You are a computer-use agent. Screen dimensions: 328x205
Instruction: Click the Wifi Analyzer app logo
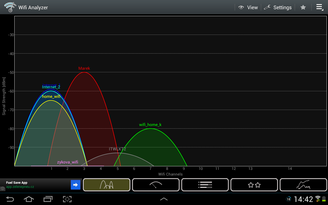click(x=9, y=7)
